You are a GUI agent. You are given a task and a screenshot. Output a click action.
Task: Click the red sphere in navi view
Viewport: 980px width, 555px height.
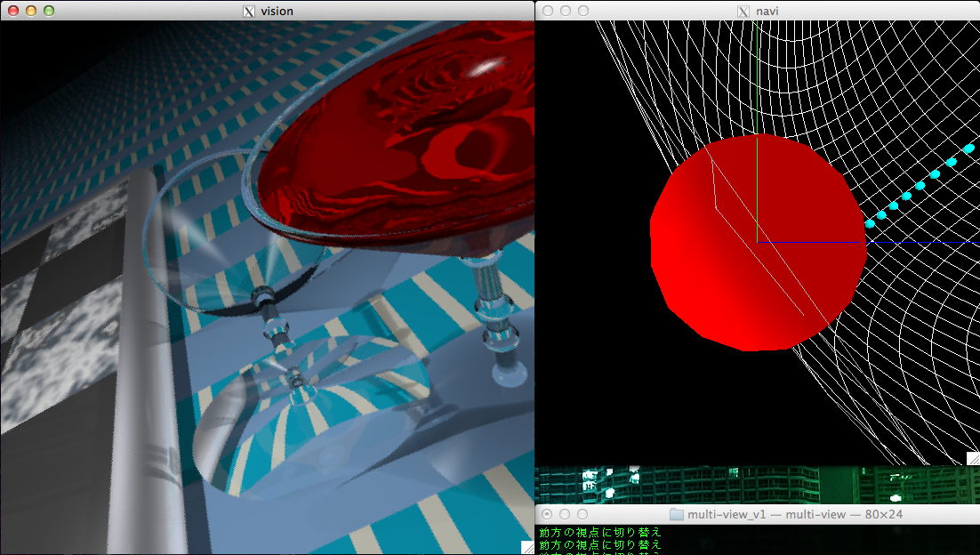[758, 243]
